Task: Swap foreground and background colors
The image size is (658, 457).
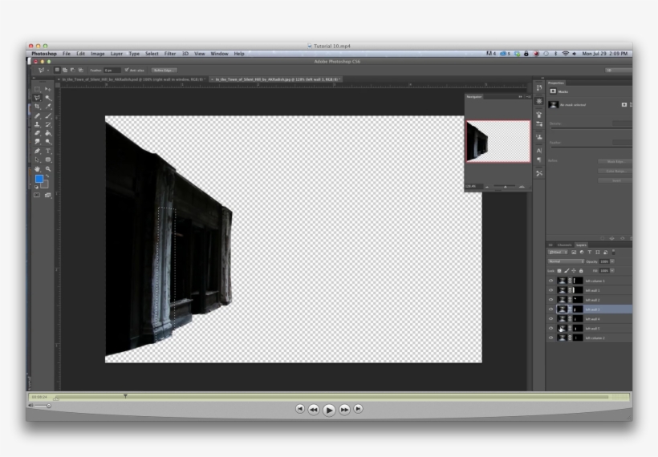Action: pos(47,176)
